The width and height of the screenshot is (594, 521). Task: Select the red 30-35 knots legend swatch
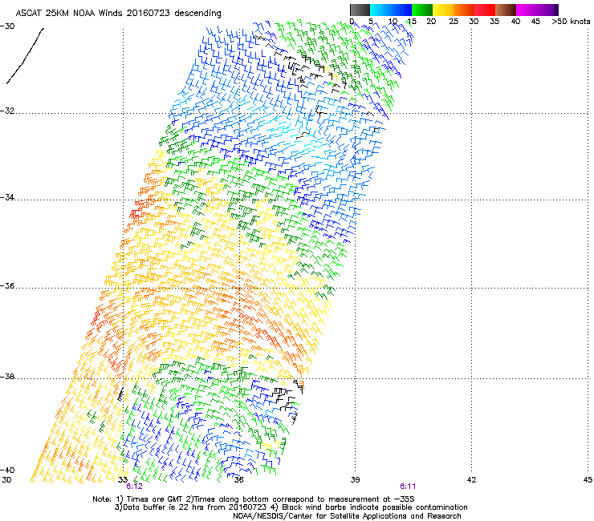tap(485, 10)
